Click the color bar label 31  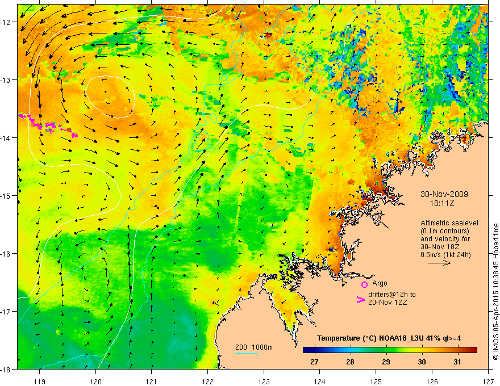[x=457, y=362]
